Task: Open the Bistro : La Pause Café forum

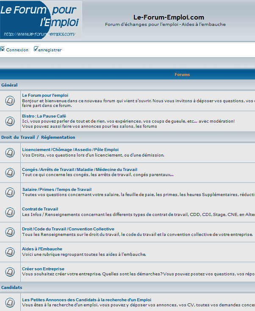Action: (x=44, y=116)
